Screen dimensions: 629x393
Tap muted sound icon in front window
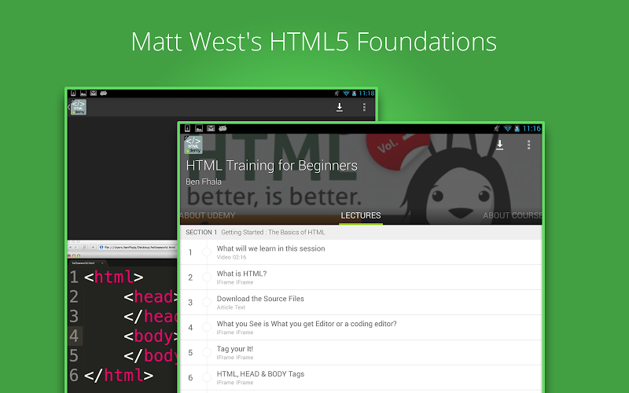[x=497, y=128]
